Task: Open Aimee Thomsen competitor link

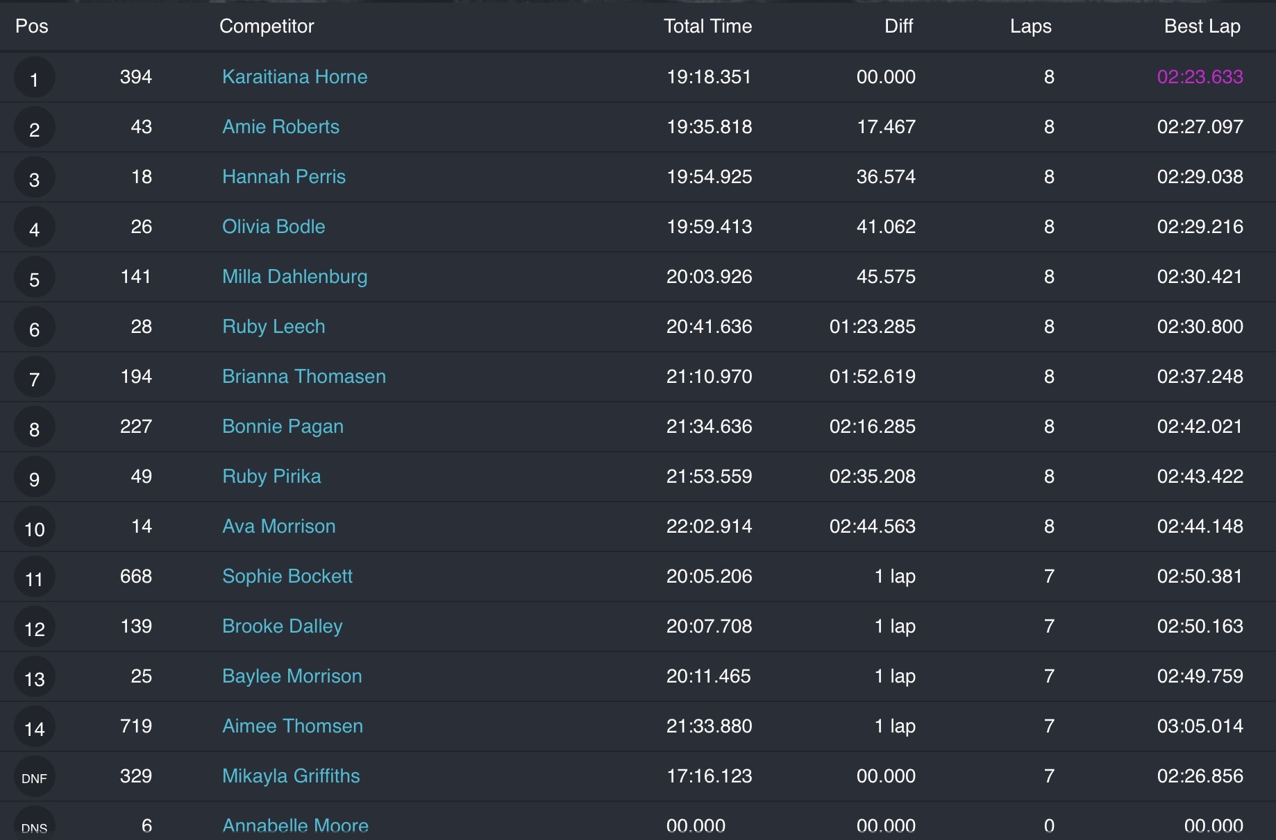Action: pyautogui.click(x=292, y=726)
